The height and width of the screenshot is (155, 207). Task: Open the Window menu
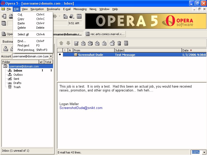tap(104, 9)
